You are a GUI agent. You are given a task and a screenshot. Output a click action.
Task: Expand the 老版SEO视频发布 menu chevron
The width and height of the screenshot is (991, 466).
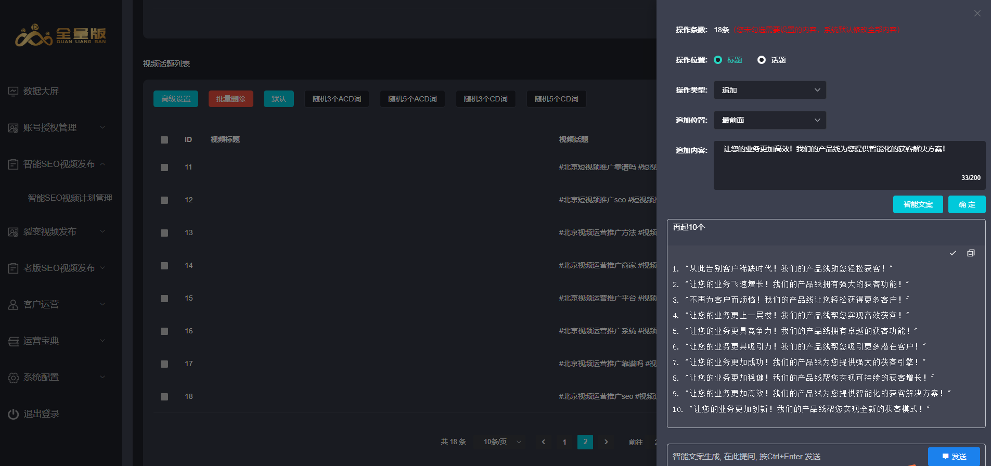102,268
